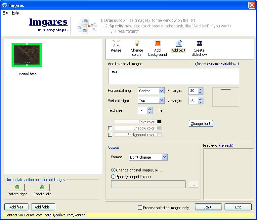Pick the Shadow color swatch
This screenshot has height=220, width=257.
point(159,128)
